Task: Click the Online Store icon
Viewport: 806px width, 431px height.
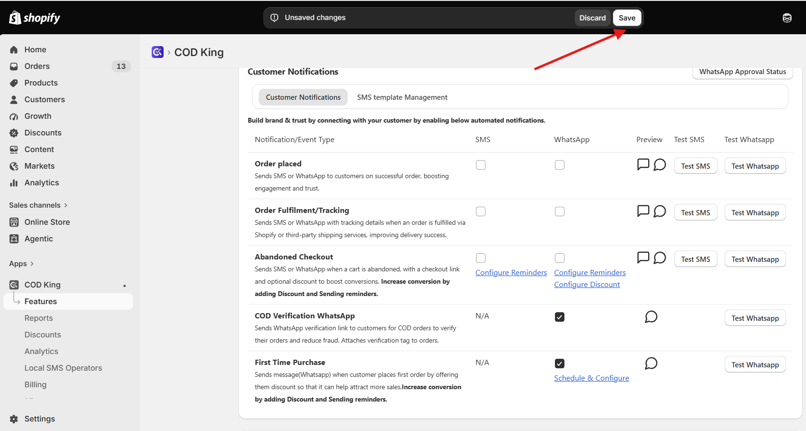Action: click(x=14, y=222)
